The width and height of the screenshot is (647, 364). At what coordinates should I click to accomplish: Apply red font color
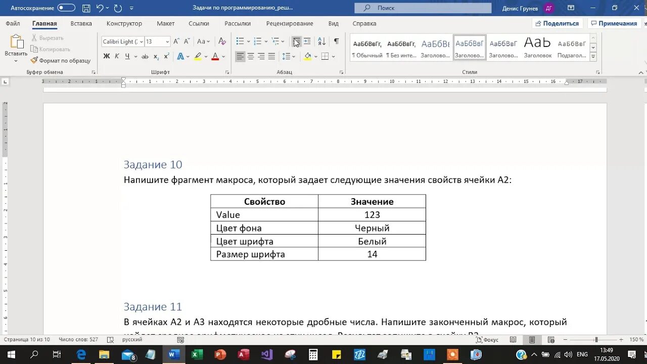pos(215,56)
